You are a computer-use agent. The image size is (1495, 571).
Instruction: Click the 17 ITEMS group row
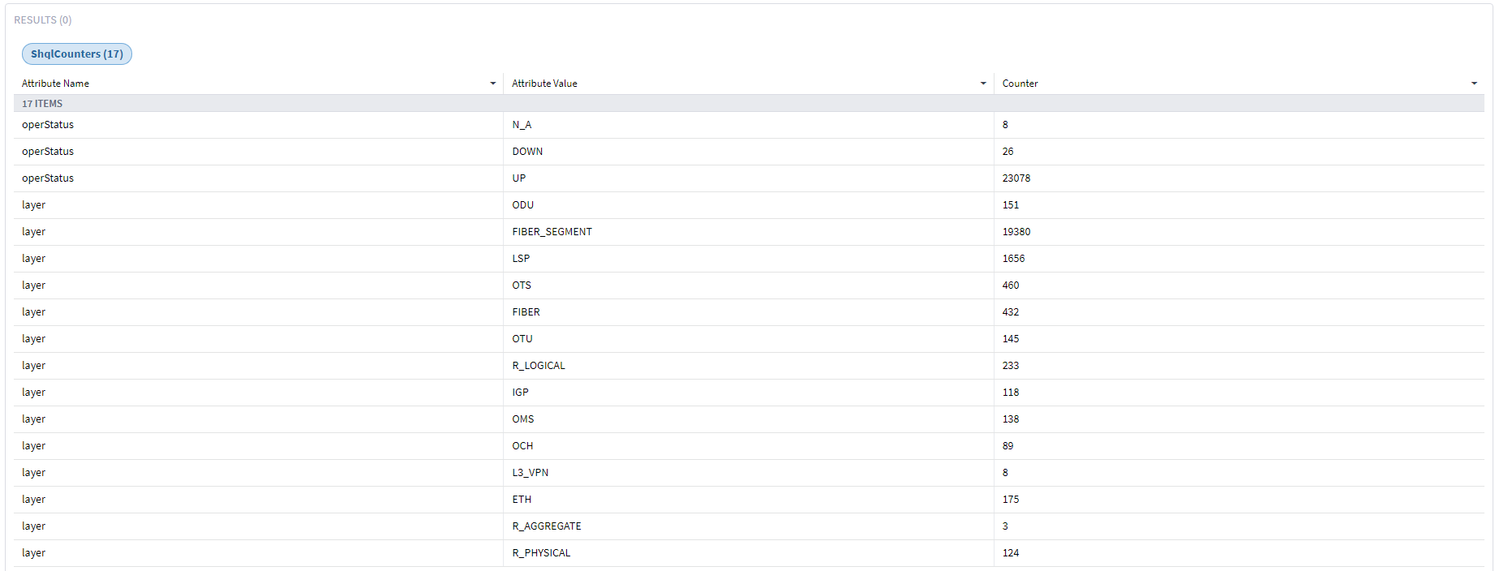[42, 104]
